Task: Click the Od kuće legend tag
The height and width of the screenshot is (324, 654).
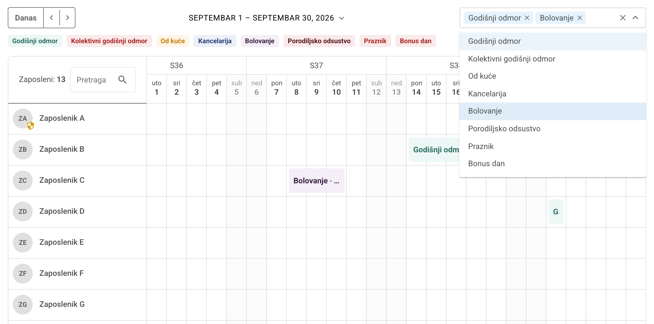Action: pyautogui.click(x=173, y=41)
